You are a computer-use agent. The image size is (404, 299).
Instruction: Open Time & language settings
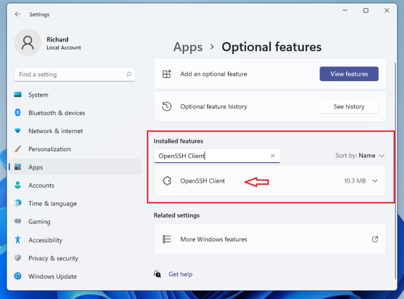52,204
